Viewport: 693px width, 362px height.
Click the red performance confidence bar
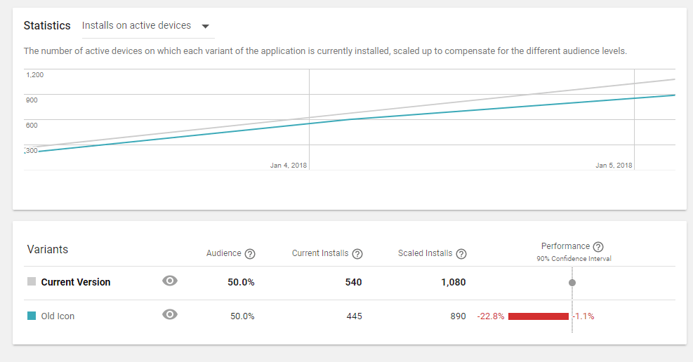(538, 316)
